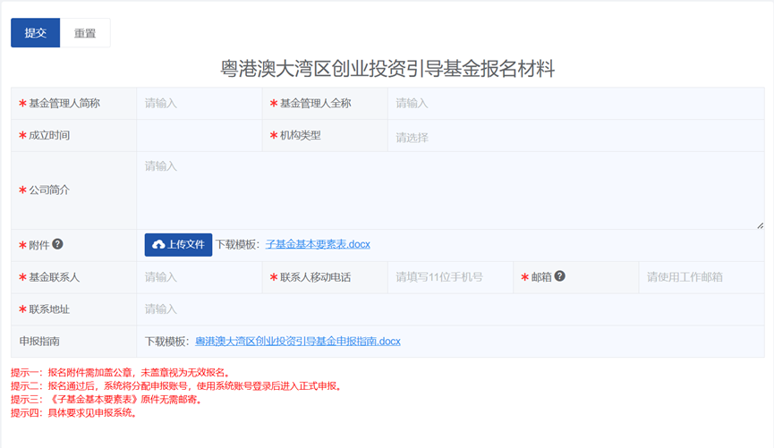This screenshot has height=448, width=774.
Task: Click the 基金管理人简称 input field
Action: (199, 104)
